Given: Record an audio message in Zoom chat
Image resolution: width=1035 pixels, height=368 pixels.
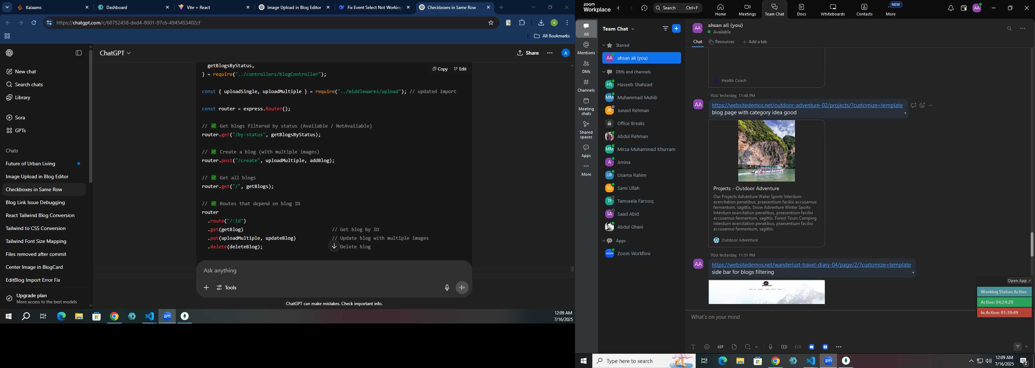Looking at the screenshot, I should pyautogui.click(x=770, y=347).
